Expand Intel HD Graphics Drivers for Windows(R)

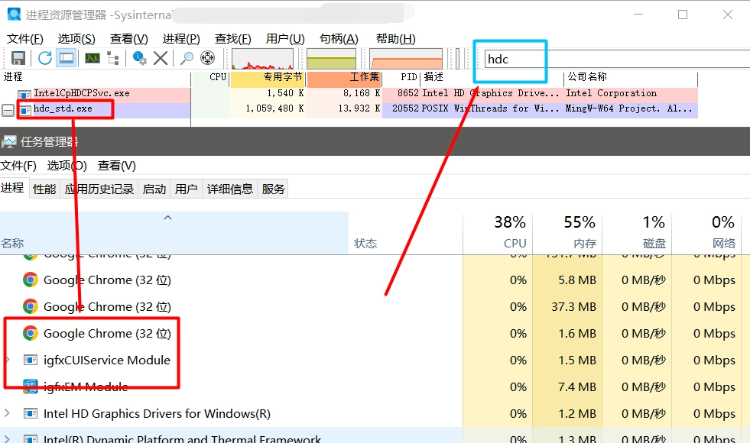click(x=7, y=413)
